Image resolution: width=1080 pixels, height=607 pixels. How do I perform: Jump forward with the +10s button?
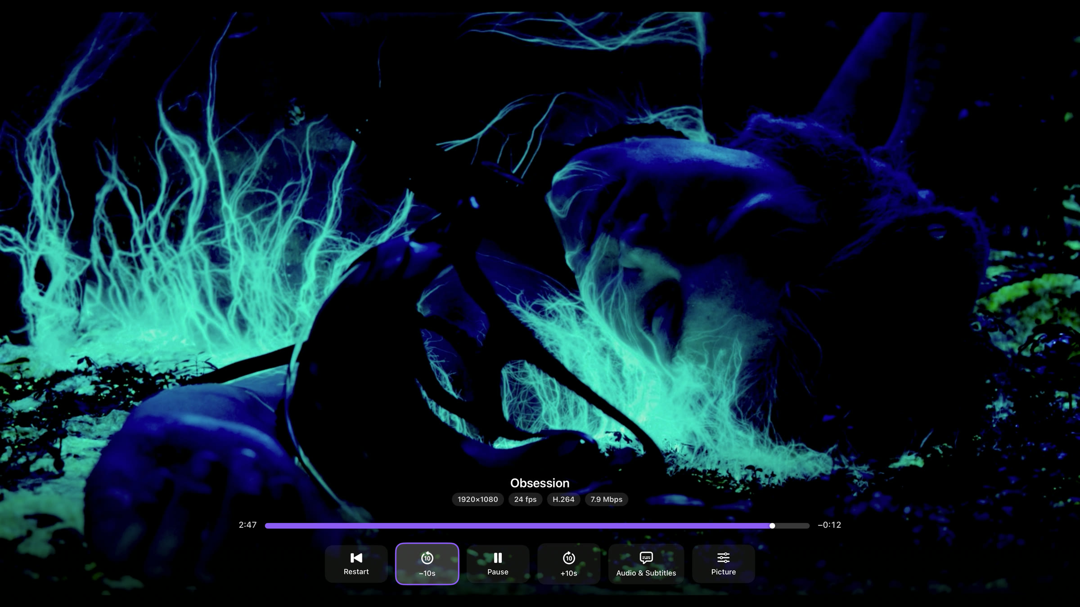coord(569,564)
